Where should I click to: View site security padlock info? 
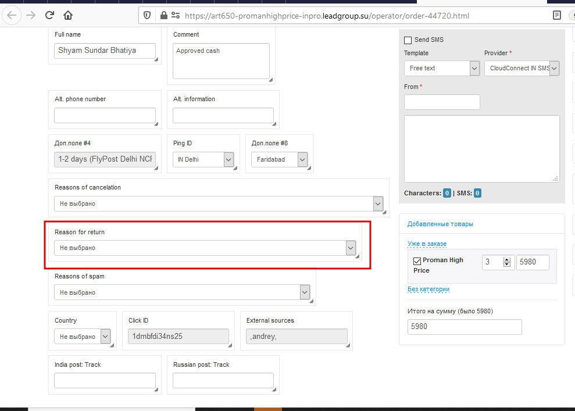point(164,15)
